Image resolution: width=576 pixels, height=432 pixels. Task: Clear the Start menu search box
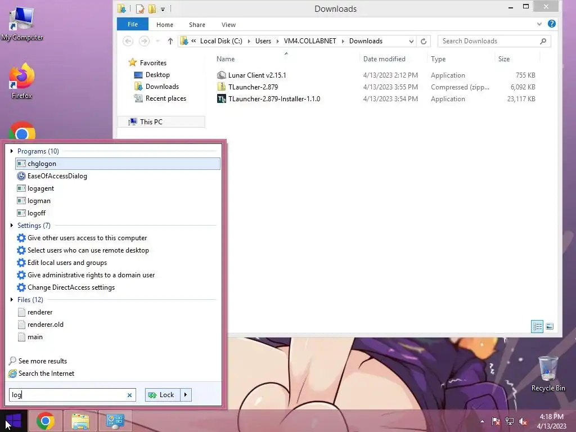(129, 395)
